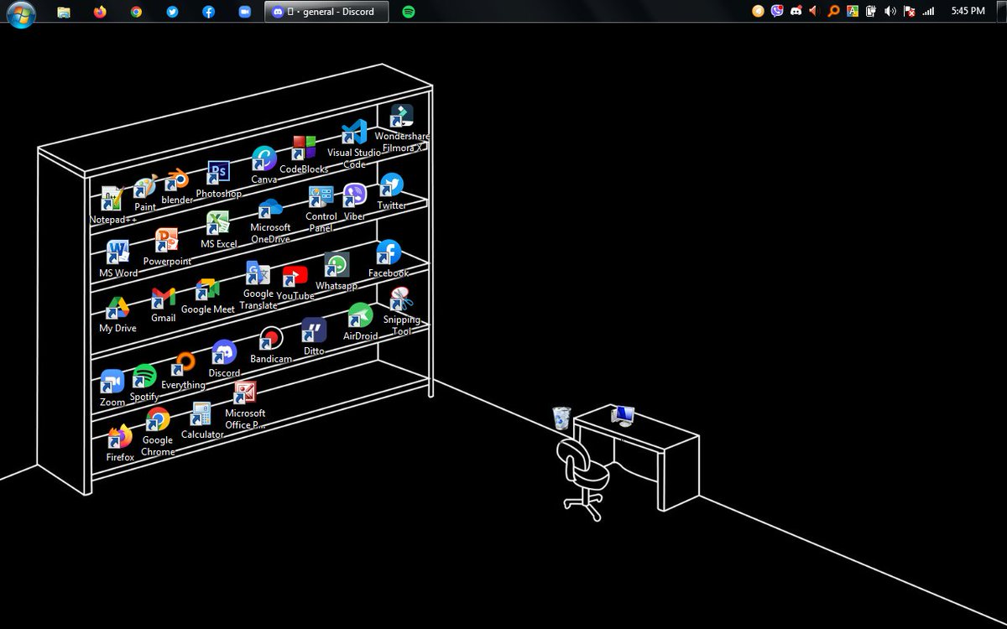Open the Action Center flag tray icon
Viewport: 1007px width, 629px height.
pos(909,11)
